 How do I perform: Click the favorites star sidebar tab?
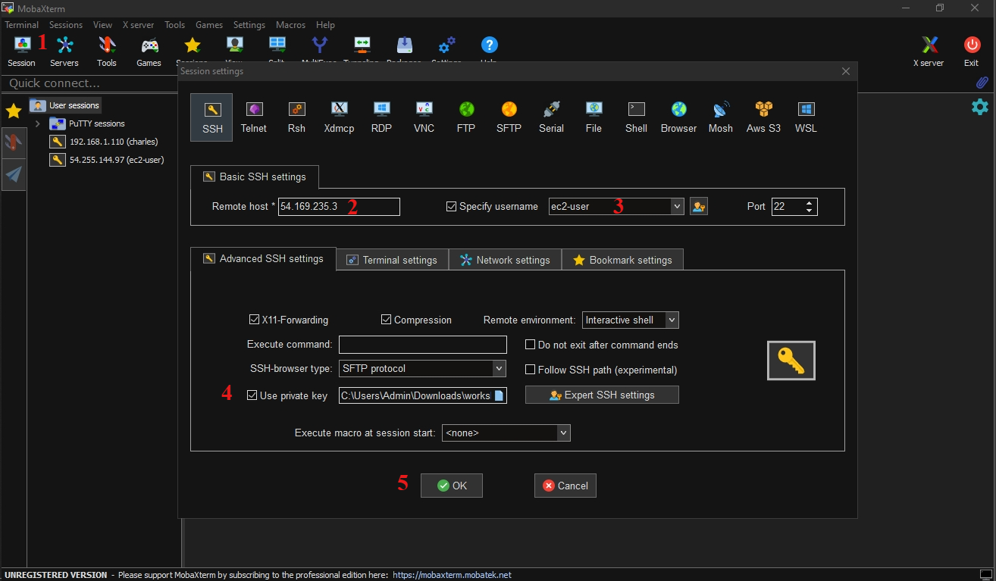[14, 111]
